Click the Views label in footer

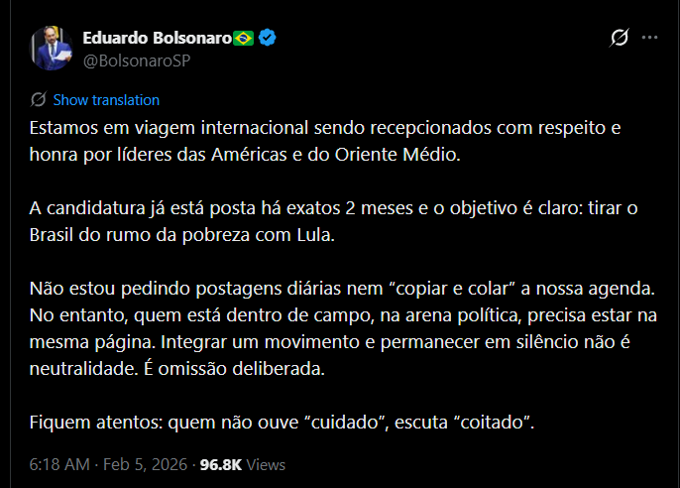point(266,464)
